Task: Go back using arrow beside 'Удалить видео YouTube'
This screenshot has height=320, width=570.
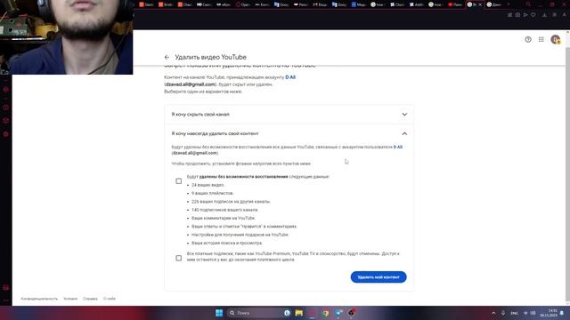Action: click(167, 57)
